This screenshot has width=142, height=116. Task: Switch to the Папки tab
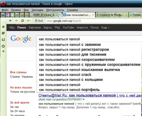point(135,15)
